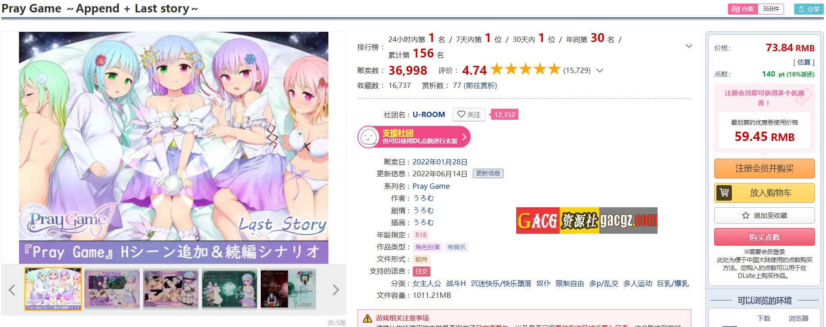Image resolution: width=826 pixels, height=327 pixels.
Task: Click the shopping cart 放入购物车 button
Action: tap(764, 193)
